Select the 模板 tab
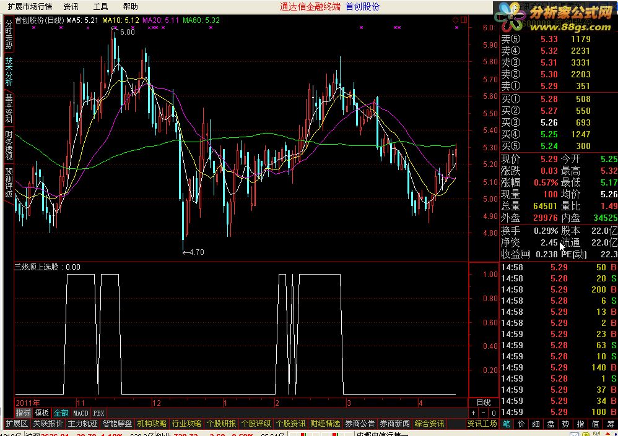 click(x=41, y=412)
